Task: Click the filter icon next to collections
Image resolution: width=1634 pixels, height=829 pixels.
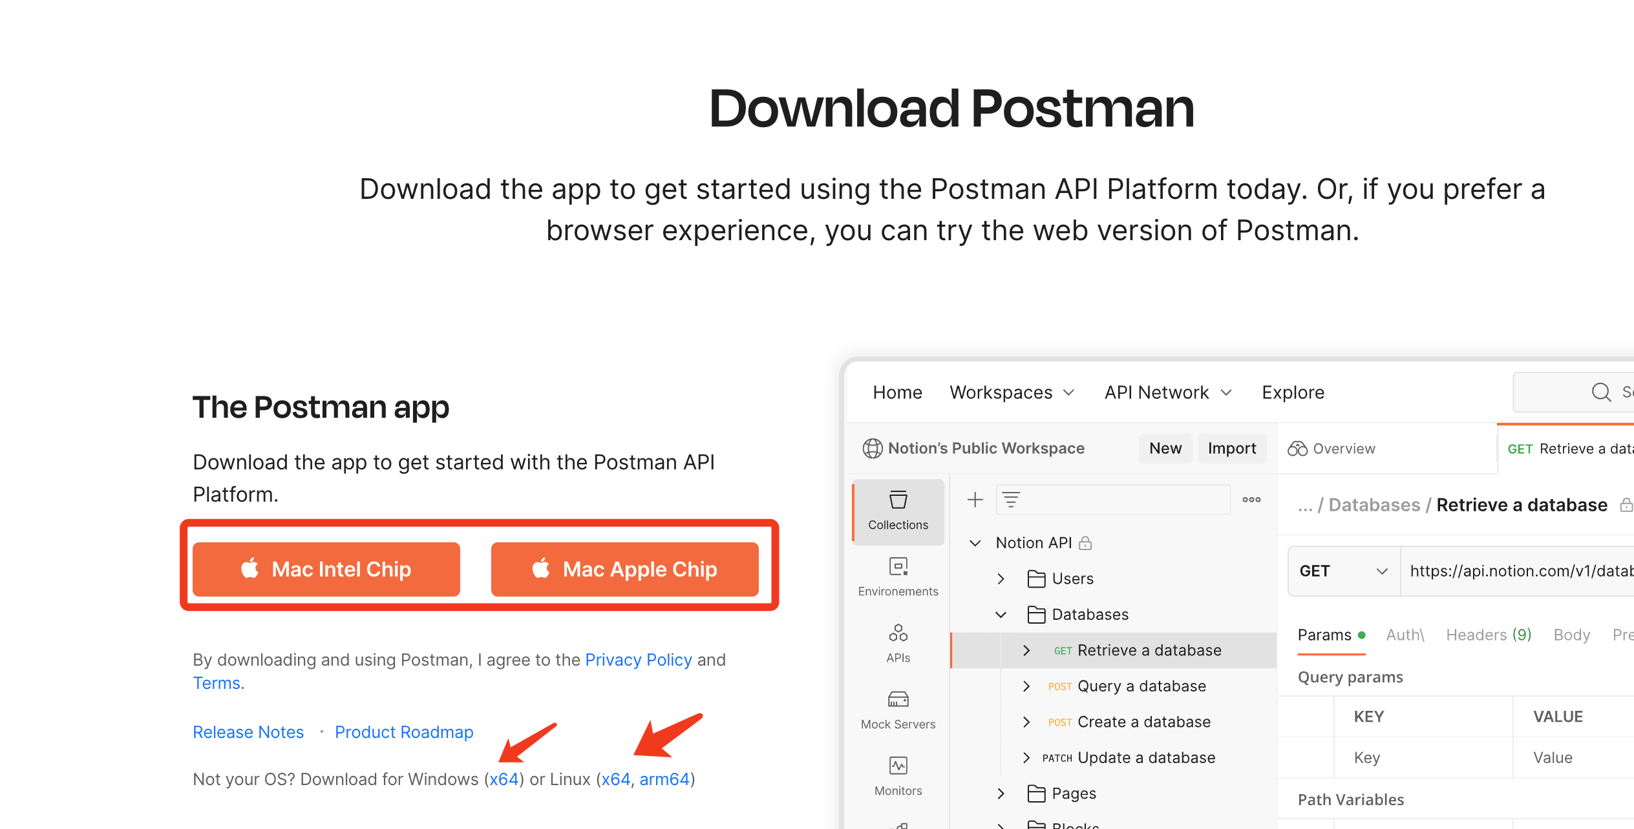Action: (1012, 499)
